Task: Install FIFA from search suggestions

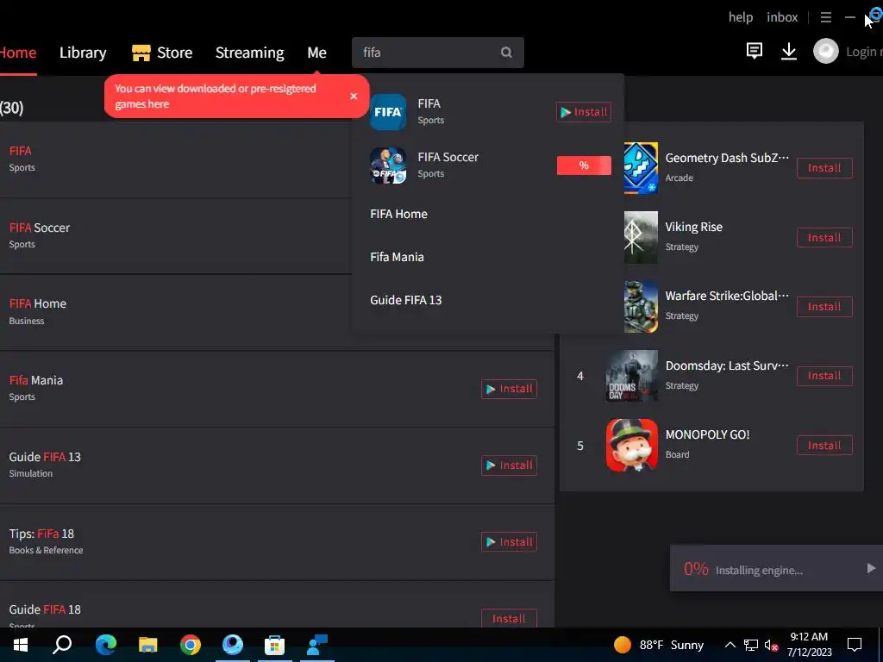Action: [584, 112]
